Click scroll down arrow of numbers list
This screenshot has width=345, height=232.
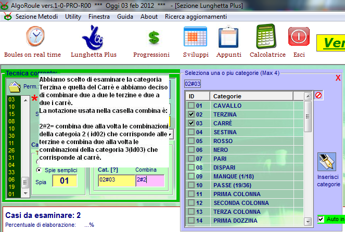[25, 194]
